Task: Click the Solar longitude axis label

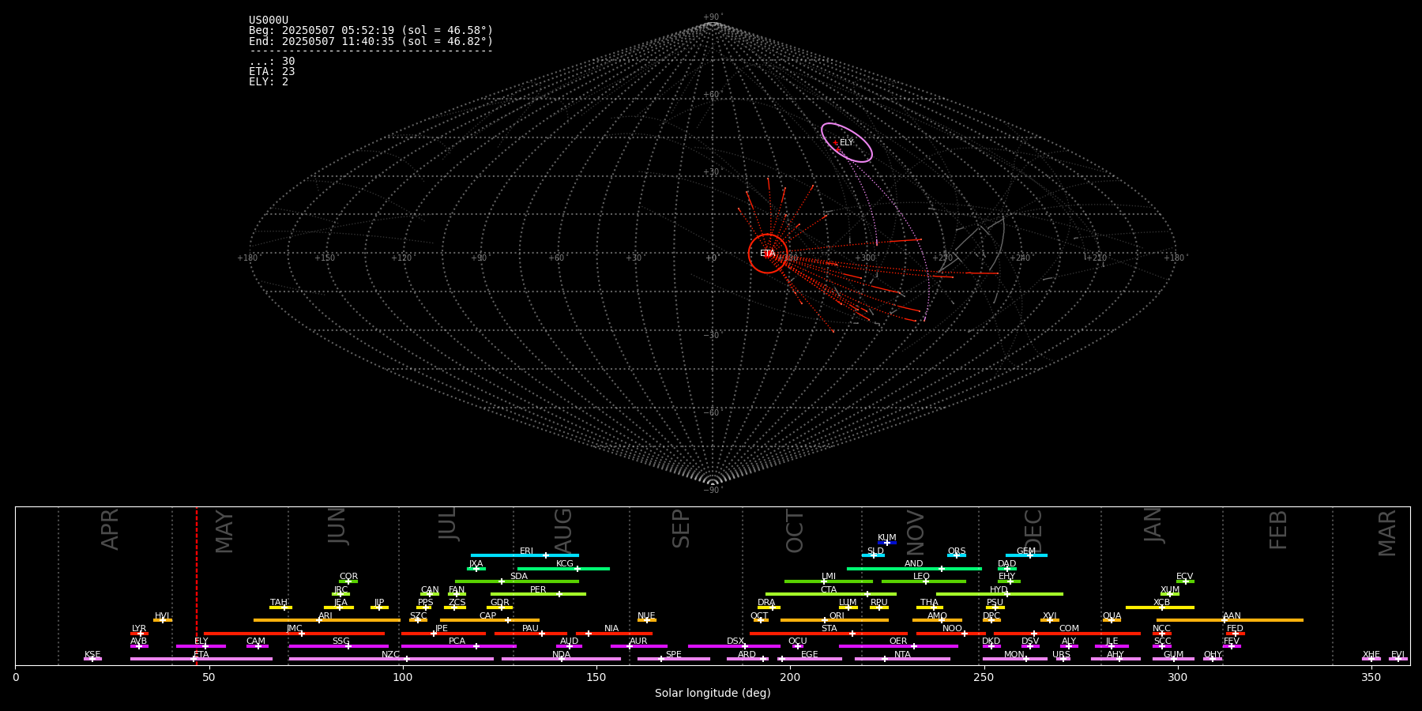Action: 713,694
